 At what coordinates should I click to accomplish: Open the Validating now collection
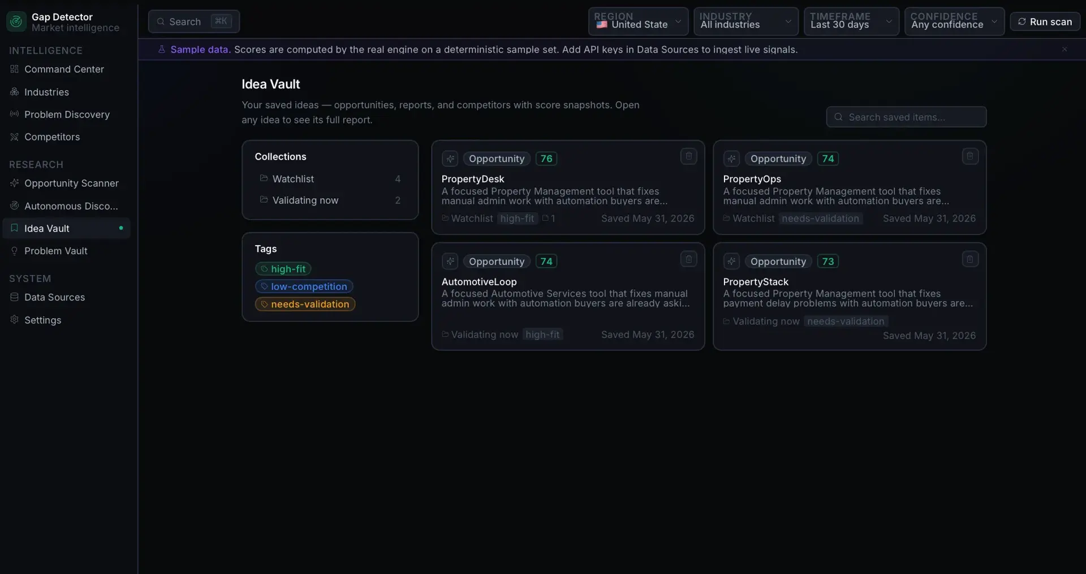tap(330, 200)
